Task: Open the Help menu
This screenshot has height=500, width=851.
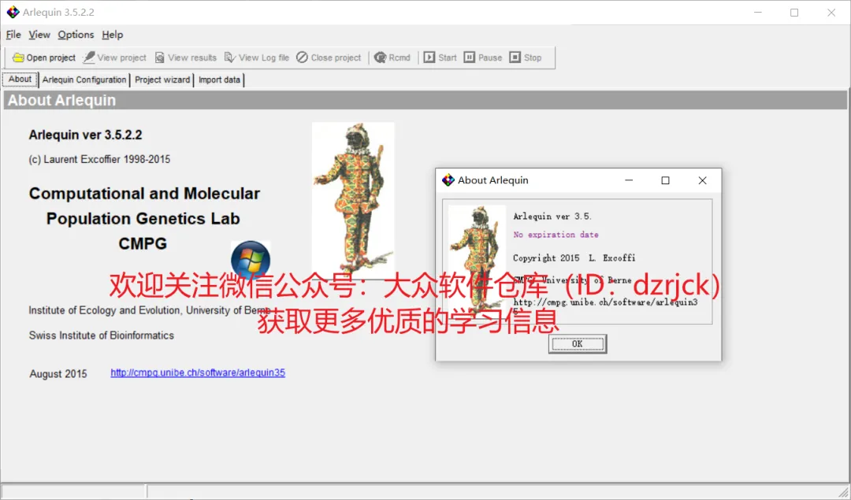Action: [113, 35]
